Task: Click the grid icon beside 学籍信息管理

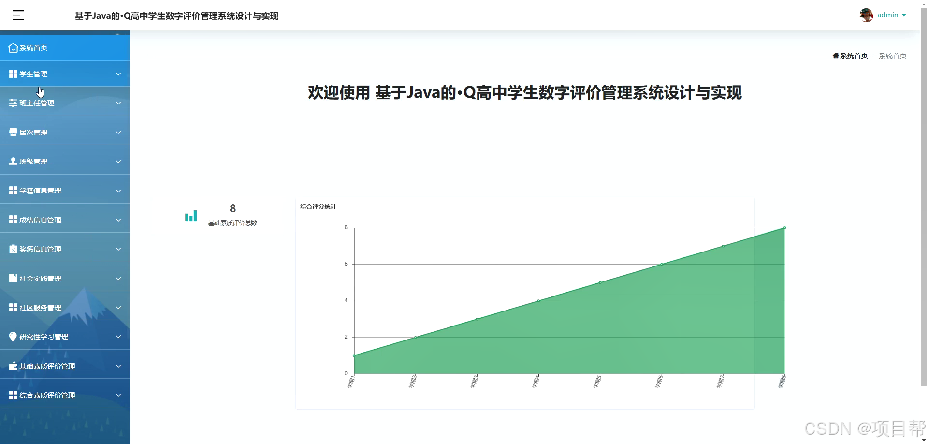Action: click(14, 191)
